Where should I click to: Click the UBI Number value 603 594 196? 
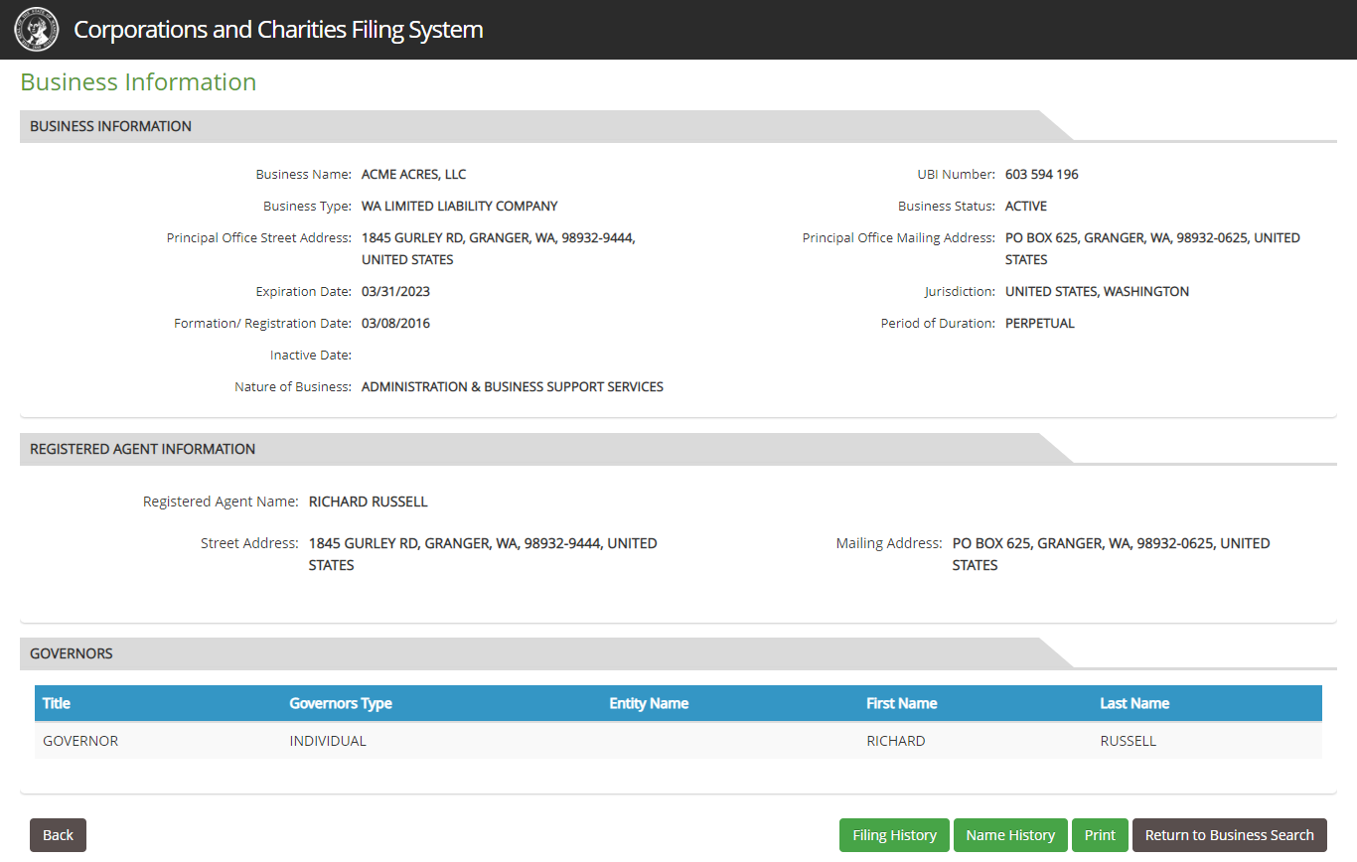click(x=1041, y=175)
